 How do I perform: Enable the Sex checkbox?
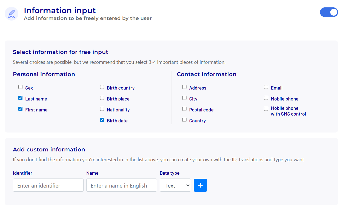21,87
